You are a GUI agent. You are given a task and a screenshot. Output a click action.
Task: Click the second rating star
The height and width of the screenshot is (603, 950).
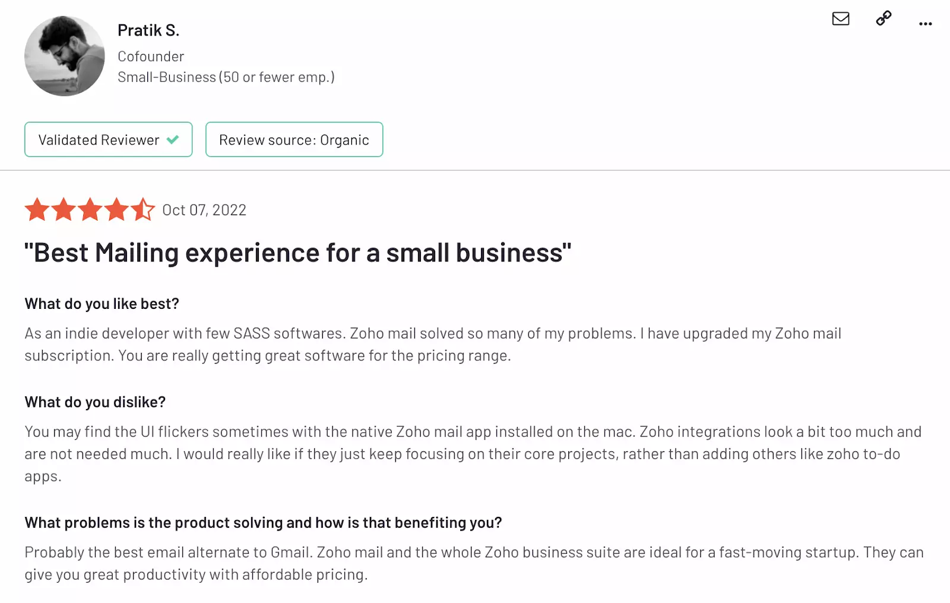click(x=64, y=210)
